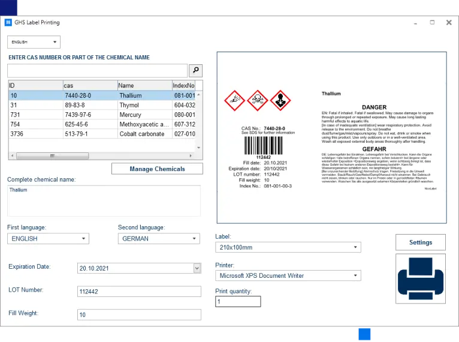
Task: Click the health hazard pictogram on label
Action: pos(280,100)
